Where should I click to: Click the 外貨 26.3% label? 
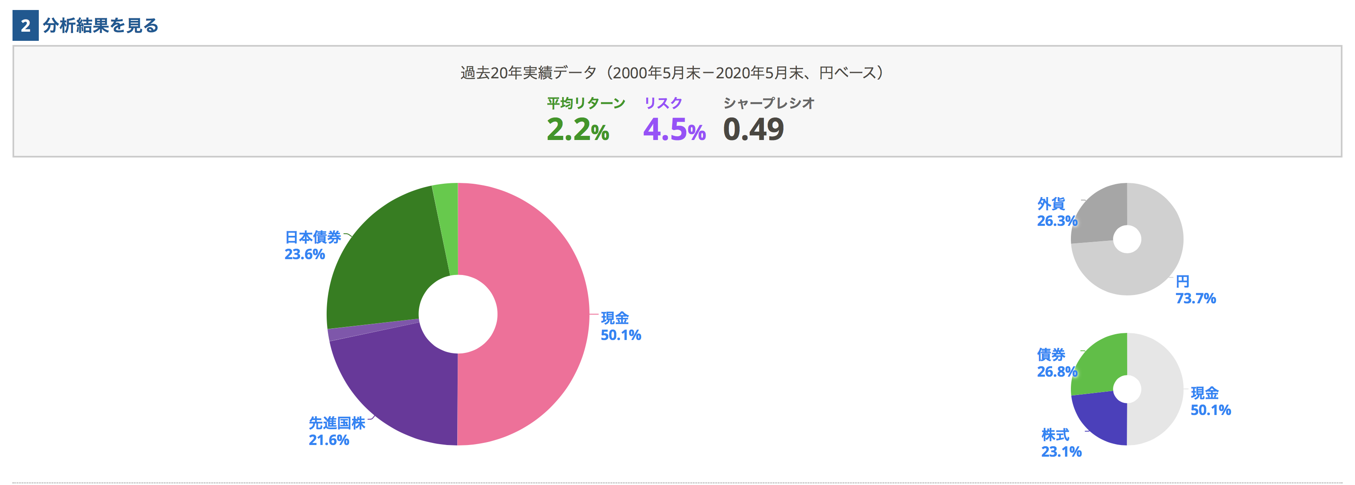click(1057, 212)
